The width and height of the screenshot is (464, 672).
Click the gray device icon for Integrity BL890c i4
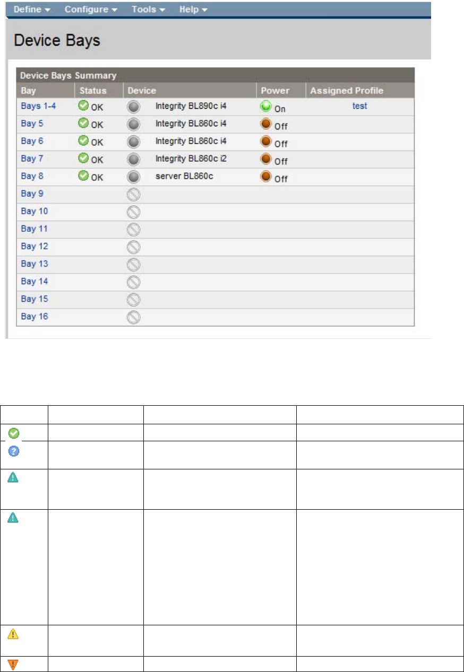coord(134,107)
